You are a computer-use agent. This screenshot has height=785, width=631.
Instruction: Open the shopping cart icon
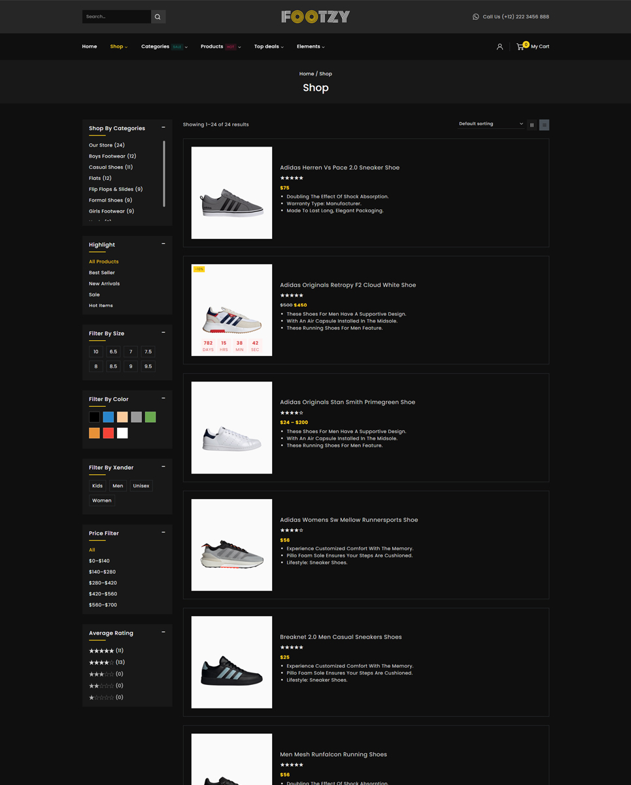click(520, 46)
